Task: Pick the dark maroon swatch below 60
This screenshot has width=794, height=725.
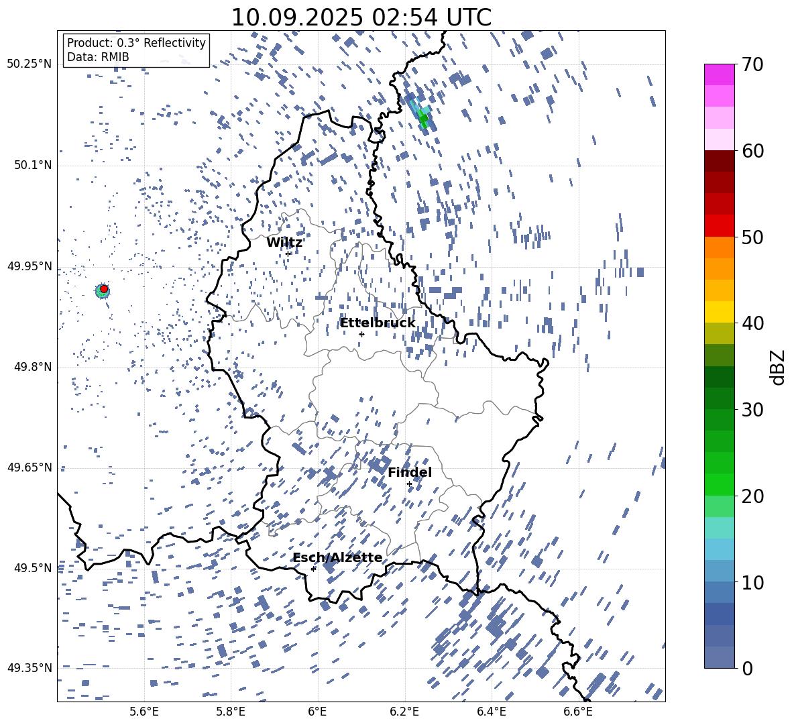Action: tap(719, 161)
